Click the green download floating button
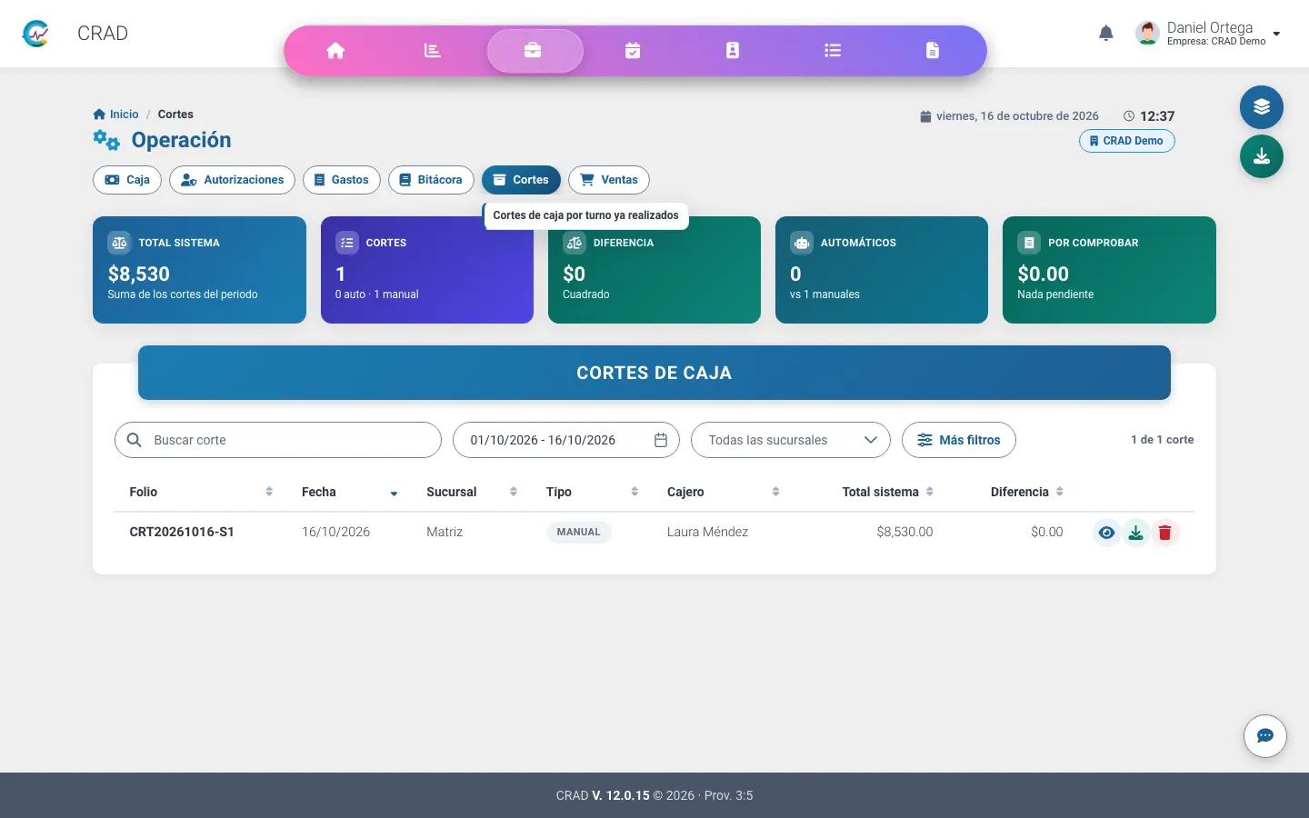This screenshot has width=1309, height=818. tap(1262, 156)
